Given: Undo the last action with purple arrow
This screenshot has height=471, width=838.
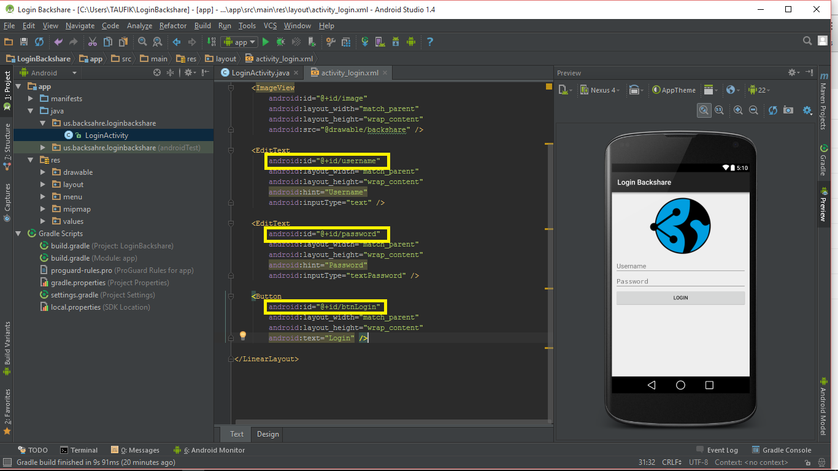Looking at the screenshot, I should pyautogui.click(x=58, y=42).
